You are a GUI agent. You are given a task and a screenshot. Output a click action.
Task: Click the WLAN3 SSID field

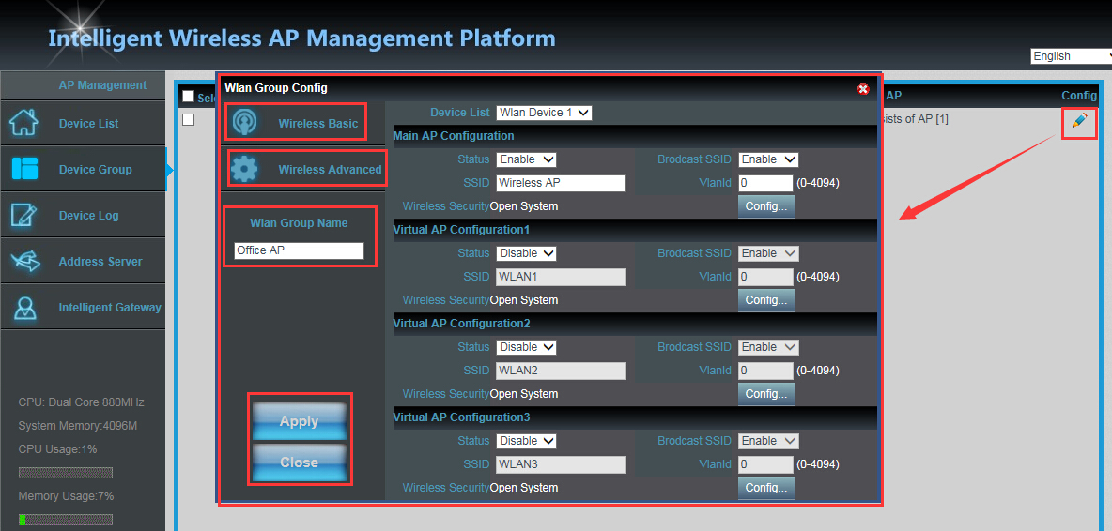coord(561,464)
